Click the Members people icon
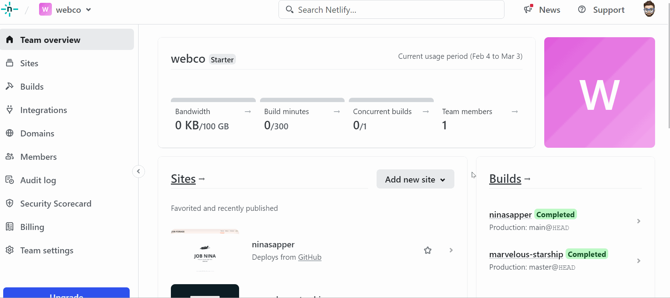 point(10,157)
